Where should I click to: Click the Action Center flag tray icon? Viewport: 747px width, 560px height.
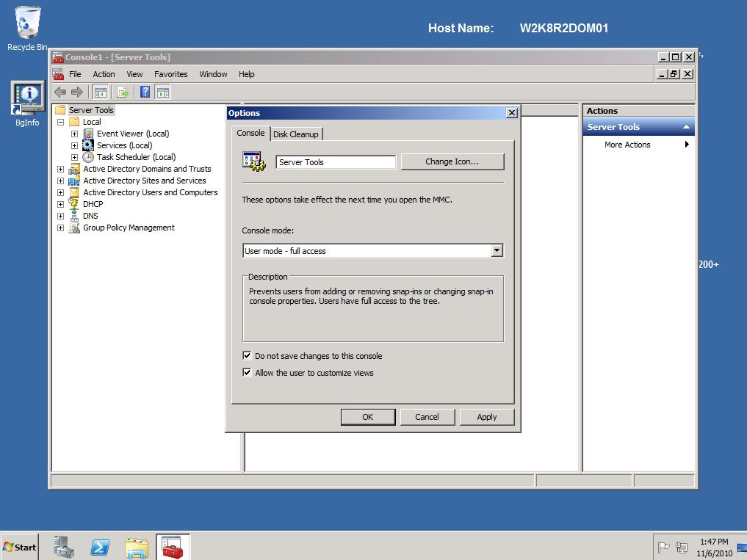pos(663,547)
